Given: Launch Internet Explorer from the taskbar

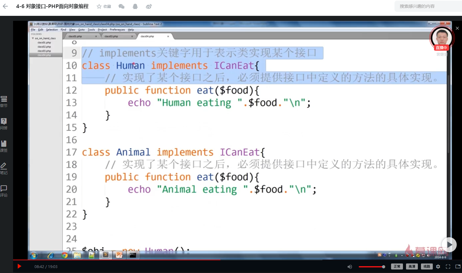Looking at the screenshot, I should 50,255.
